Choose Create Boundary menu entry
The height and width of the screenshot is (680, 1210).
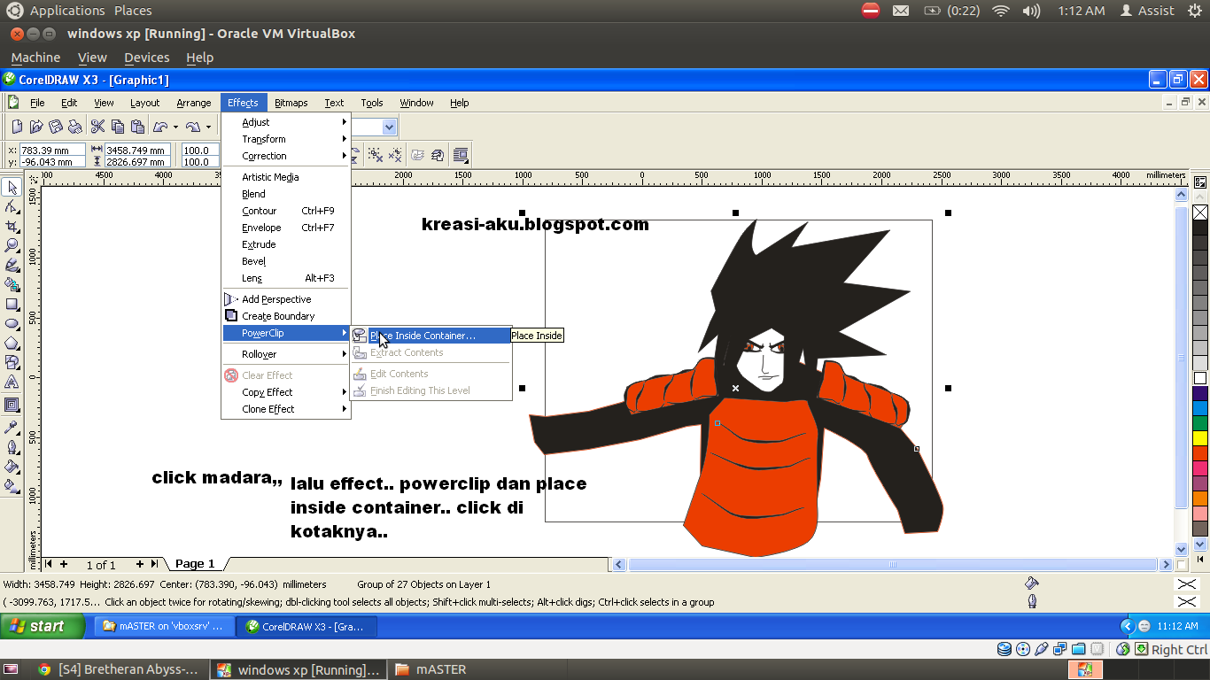coord(286,316)
